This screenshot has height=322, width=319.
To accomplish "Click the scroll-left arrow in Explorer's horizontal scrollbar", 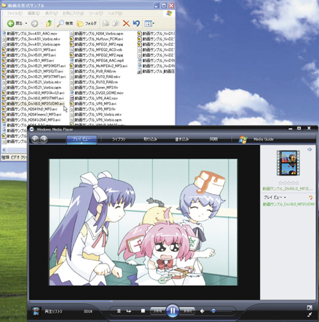I will pos(4,150).
